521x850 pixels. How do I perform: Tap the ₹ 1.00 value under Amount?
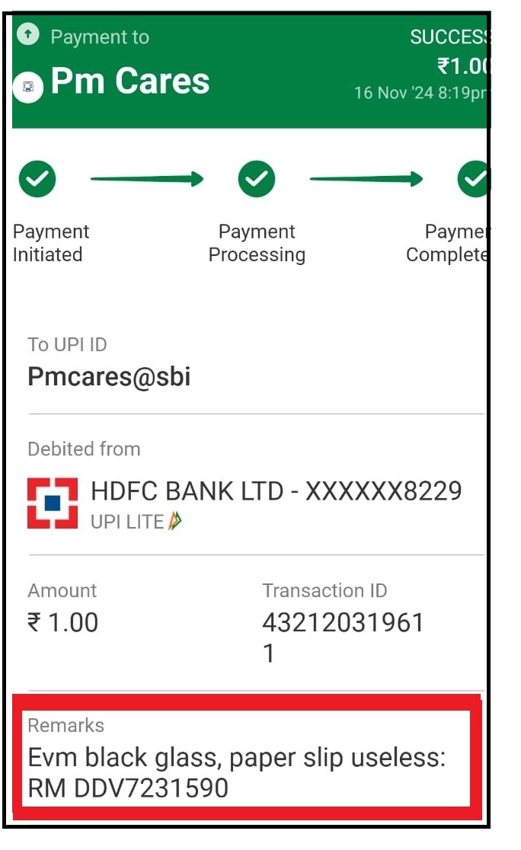[x=63, y=623]
